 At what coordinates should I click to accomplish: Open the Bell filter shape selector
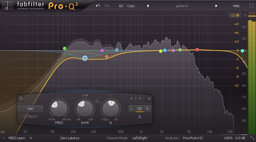tap(30, 109)
